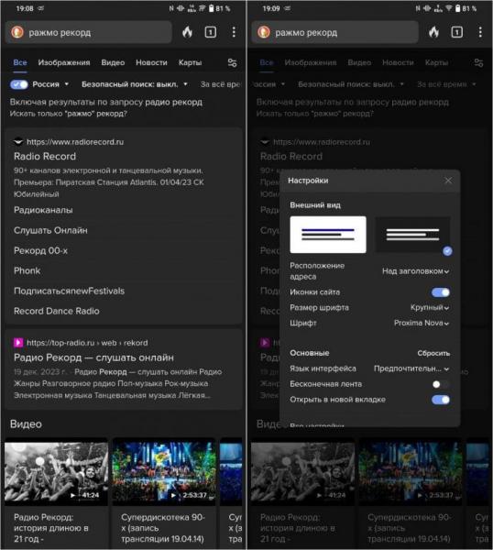Viewport: 493px width, 550px height.
Task: Open Radio Record result title in left screenshot
Action: [x=45, y=157]
